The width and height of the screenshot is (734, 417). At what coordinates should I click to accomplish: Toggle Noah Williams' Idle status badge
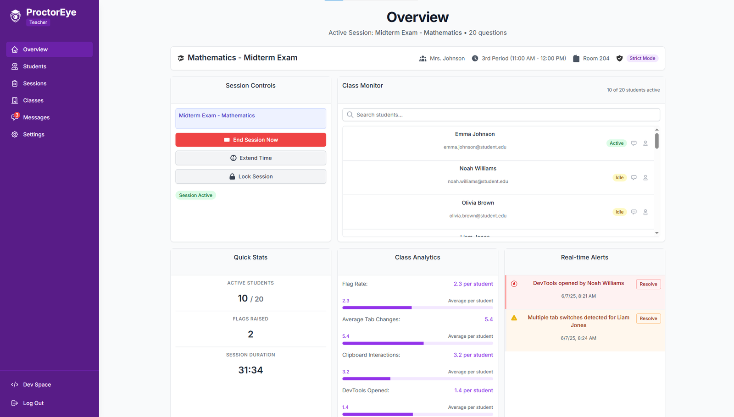pos(619,177)
